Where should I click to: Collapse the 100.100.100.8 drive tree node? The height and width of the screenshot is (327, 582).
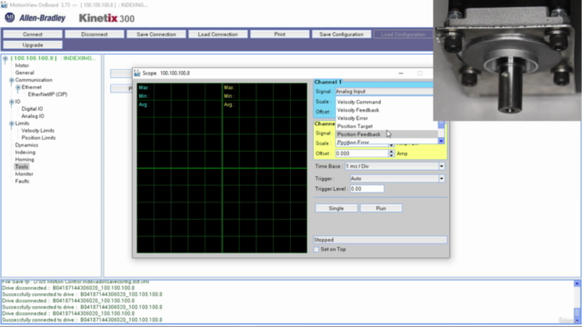(x=5, y=58)
